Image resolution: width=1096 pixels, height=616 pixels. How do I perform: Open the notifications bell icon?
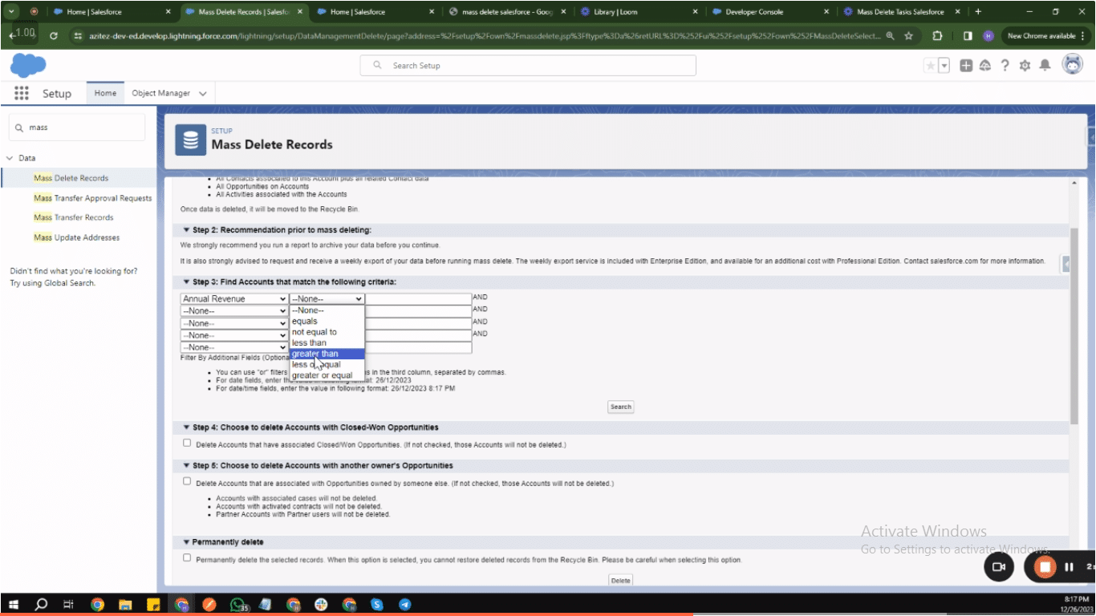(x=1045, y=66)
